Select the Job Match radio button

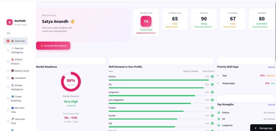click(x=8, y=78)
